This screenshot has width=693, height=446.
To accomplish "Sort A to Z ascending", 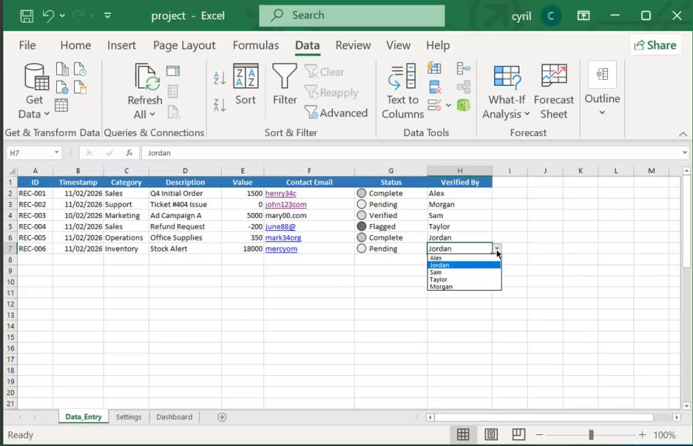I will point(220,78).
